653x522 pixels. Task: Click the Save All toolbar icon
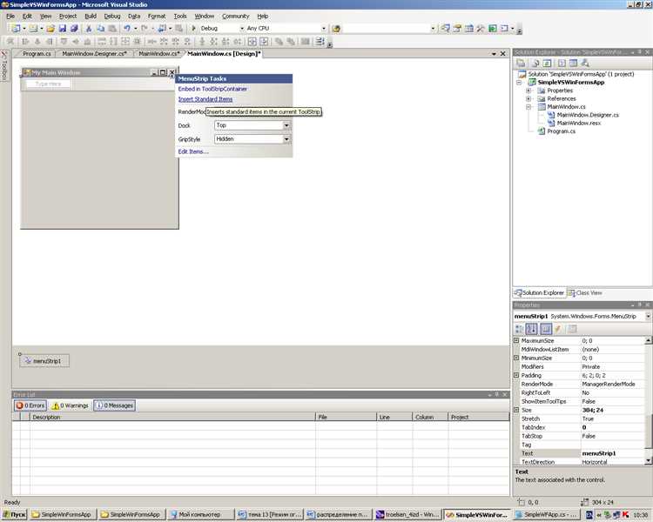pyautogui.click(x=73, y=29)
